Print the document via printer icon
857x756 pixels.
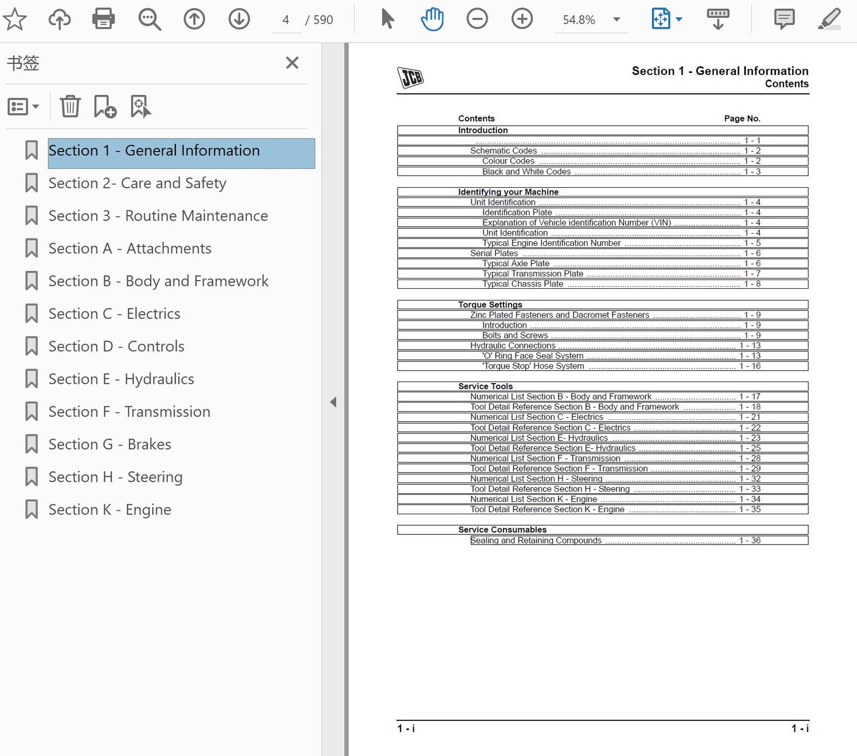(x=104, y=19)
